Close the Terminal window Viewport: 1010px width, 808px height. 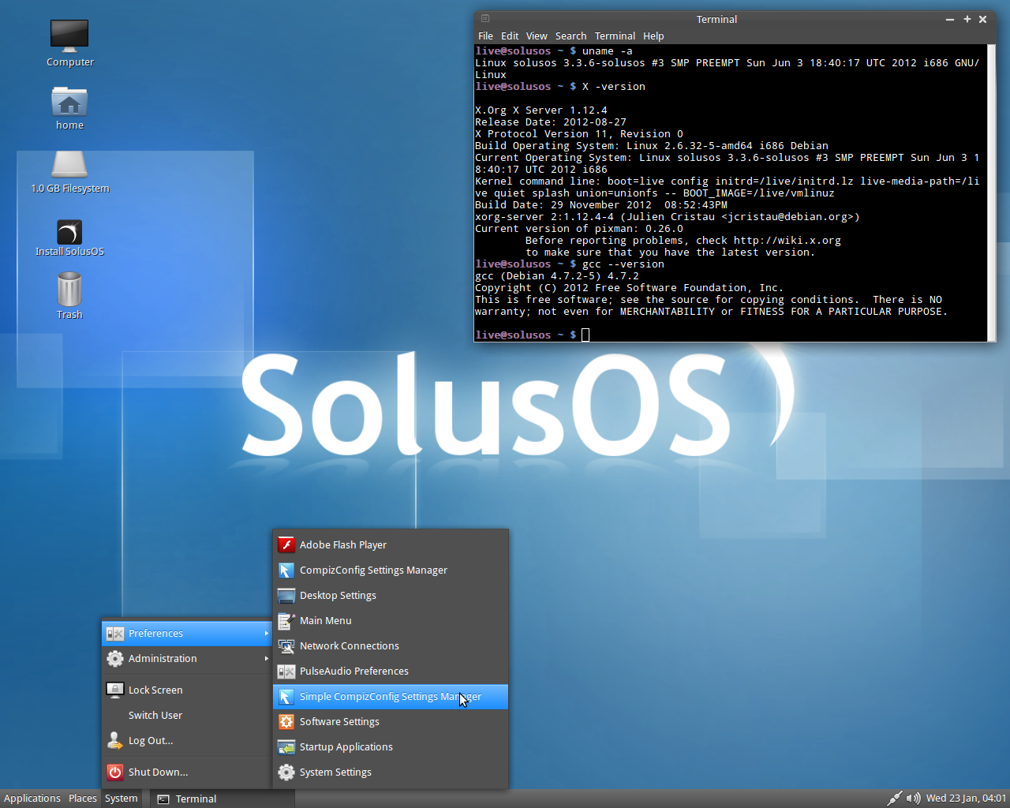[983, 19]
